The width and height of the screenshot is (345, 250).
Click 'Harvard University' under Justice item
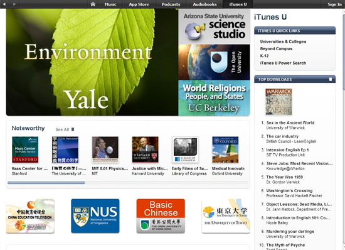148,173
